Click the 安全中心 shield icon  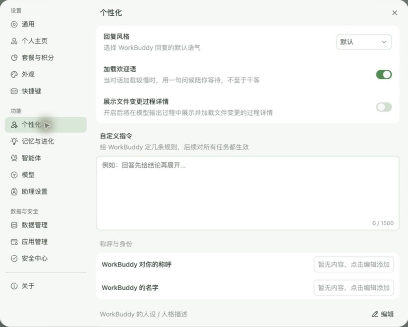pyautogui.click(x=14, y=258)
